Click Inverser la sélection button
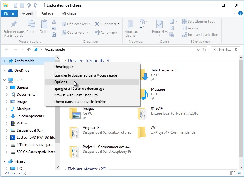The image size is (244, 177). click(203, 35)
